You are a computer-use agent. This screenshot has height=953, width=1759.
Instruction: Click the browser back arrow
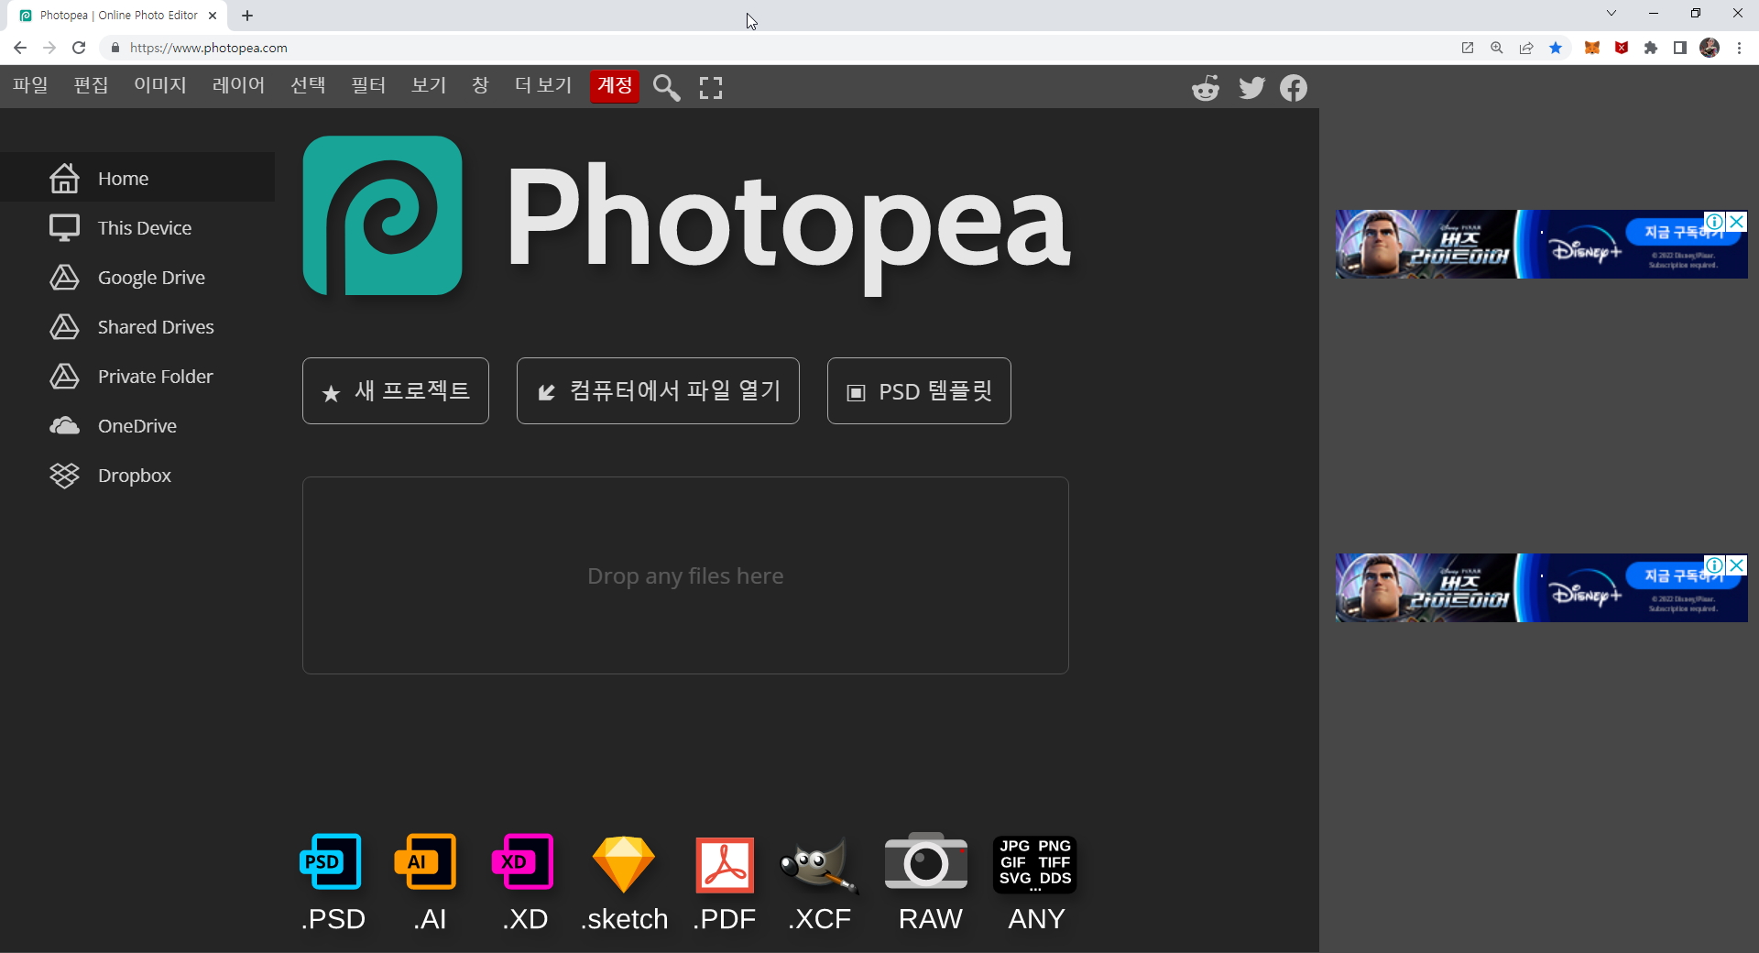tap(20, 48)
